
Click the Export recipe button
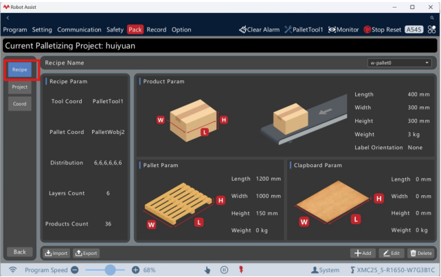[x=87, y=253]
